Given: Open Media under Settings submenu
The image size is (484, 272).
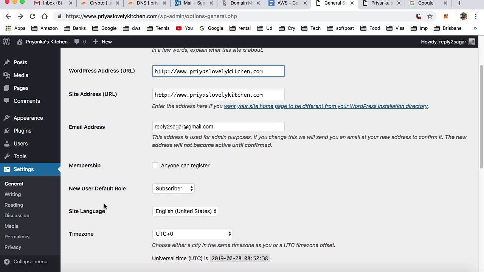Looking at the screenshot, I should pyautogui.click(x=11, y=226).
